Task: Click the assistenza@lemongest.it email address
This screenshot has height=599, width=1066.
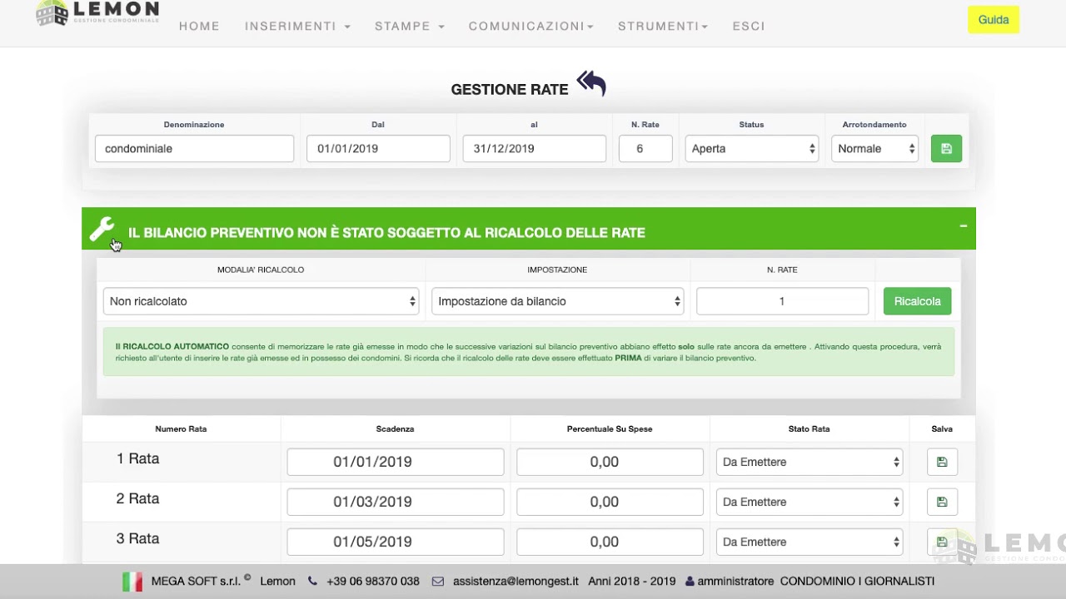Action: 516,582
